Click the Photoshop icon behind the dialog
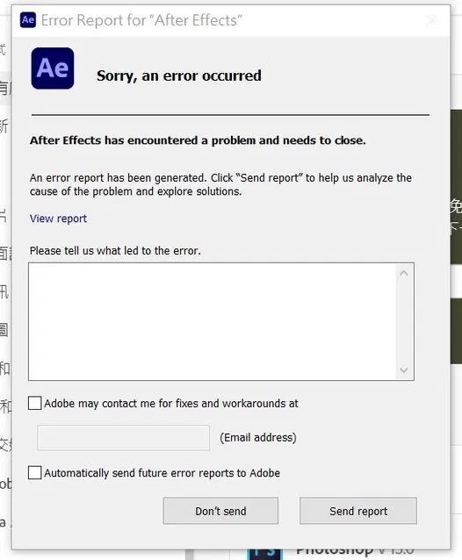The width and height of the screenshot is (462, 560). tap(264, 554)
